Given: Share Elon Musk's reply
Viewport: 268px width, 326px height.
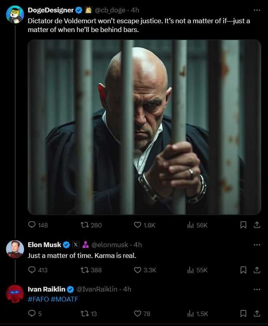Looking at the screenshot, I should (257, 270).
